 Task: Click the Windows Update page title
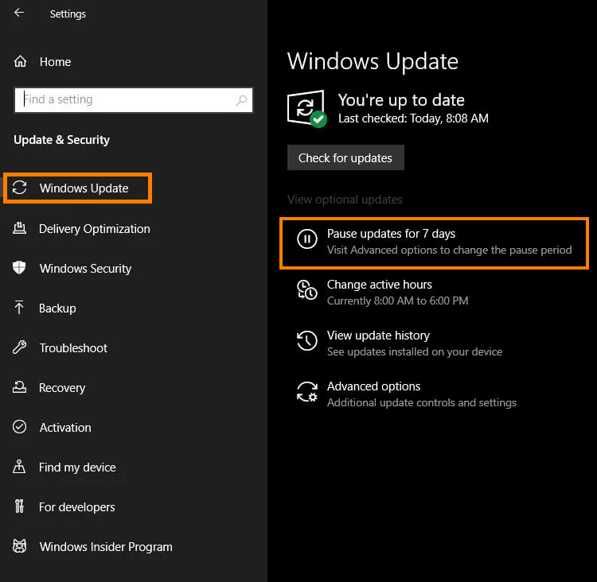coord(373,62)
